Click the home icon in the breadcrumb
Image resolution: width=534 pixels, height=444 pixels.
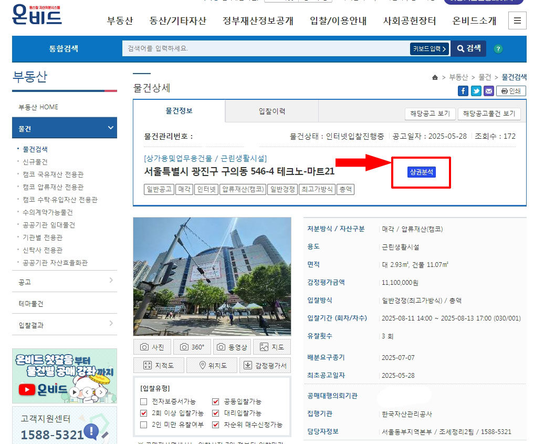point(435,77)
